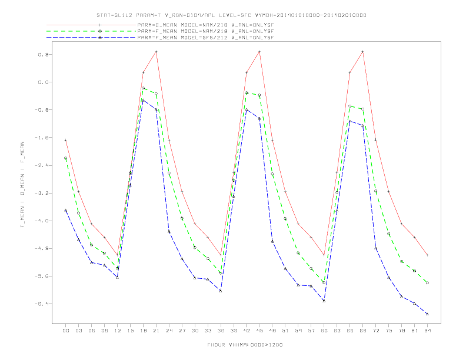Click the x-axis tick label 15
Screen dimensions: 466x360
[x=130, y=331]
